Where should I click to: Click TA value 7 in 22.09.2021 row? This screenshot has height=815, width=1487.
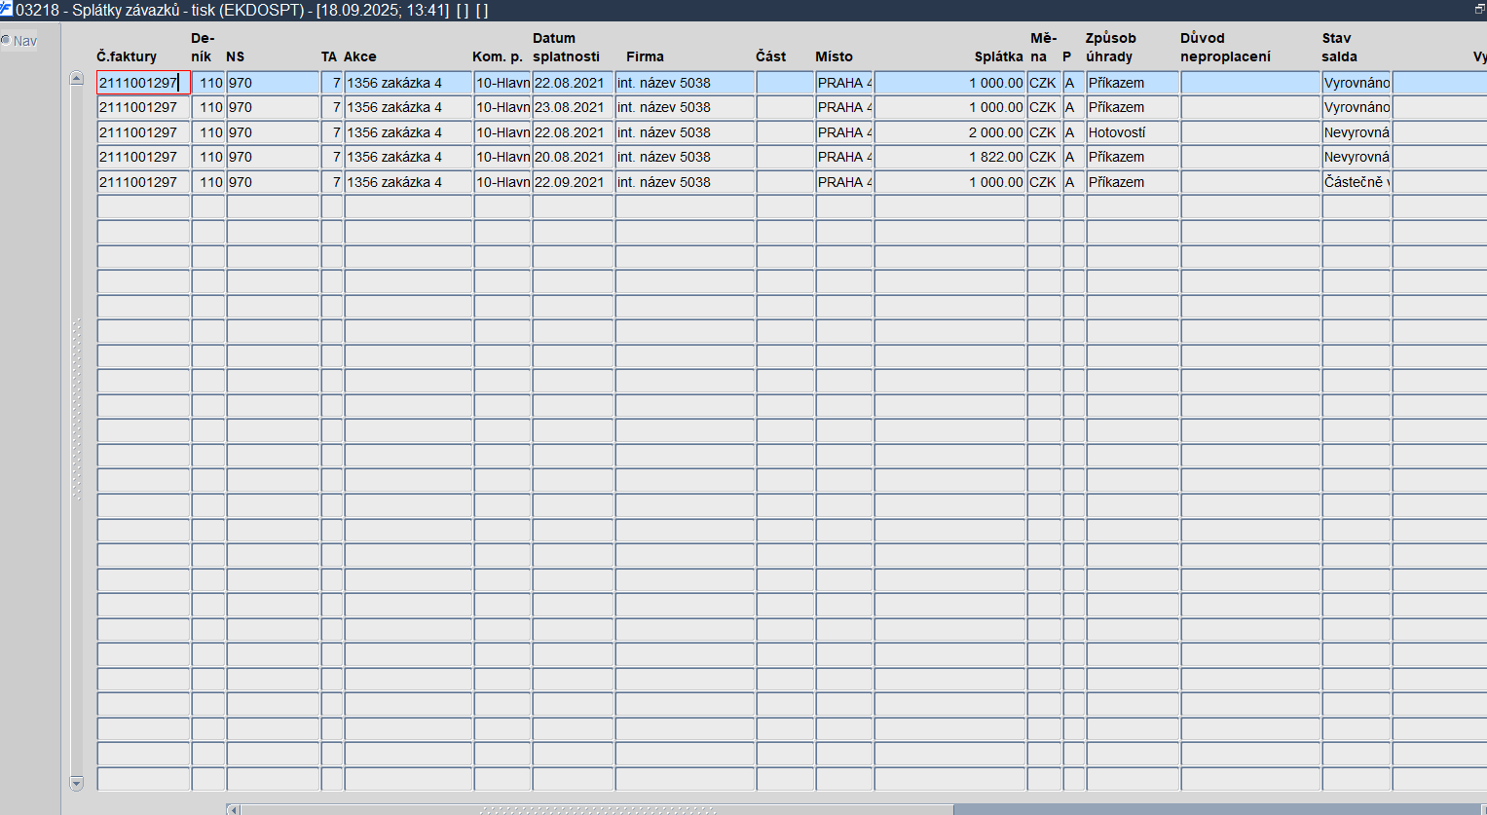332,182
